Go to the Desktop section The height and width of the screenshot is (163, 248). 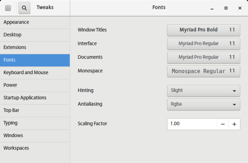[x=35, y=35]
